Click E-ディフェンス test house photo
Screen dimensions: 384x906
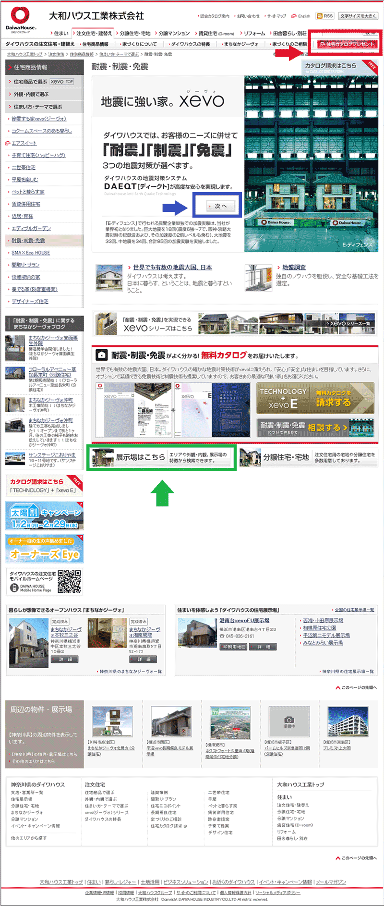[311, 164]
